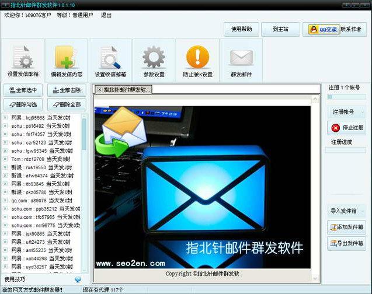This screenshot has height=294, width=372.
Task: Switch to the 指北针邮件群发软件 tab
Action: [127, 89]
